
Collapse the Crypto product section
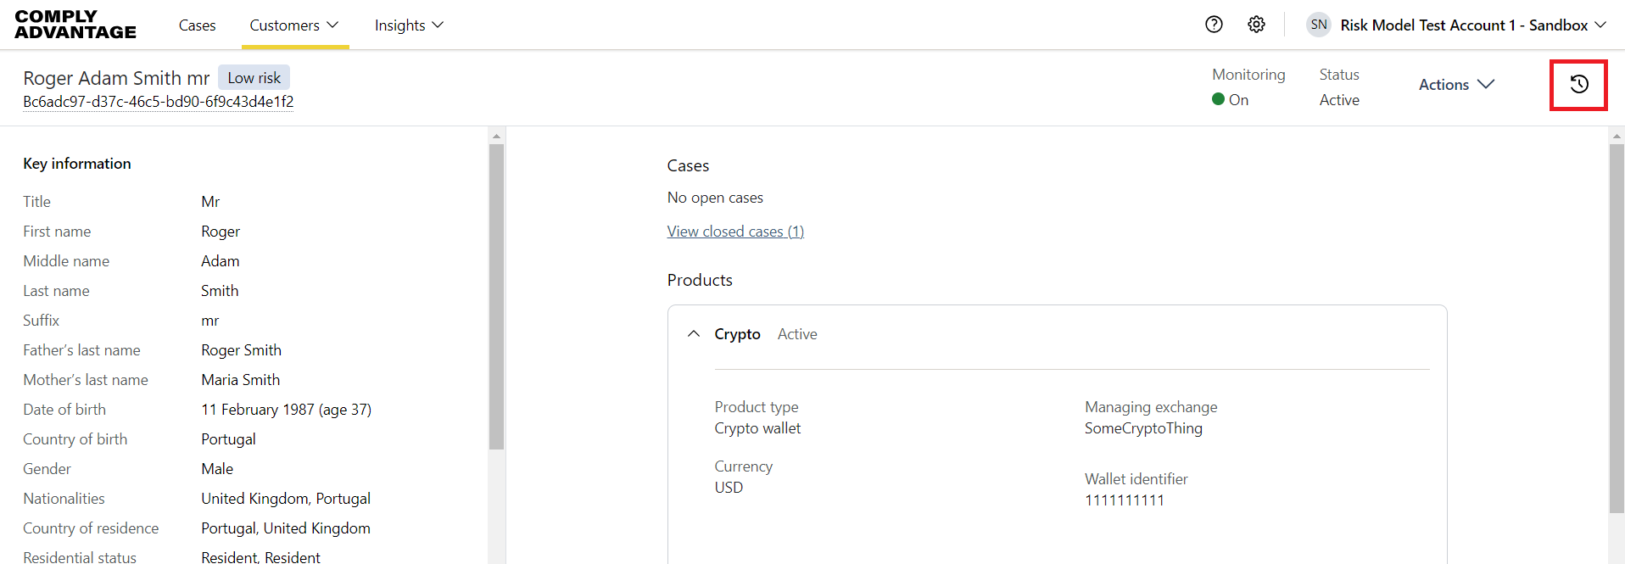point(694,334)
